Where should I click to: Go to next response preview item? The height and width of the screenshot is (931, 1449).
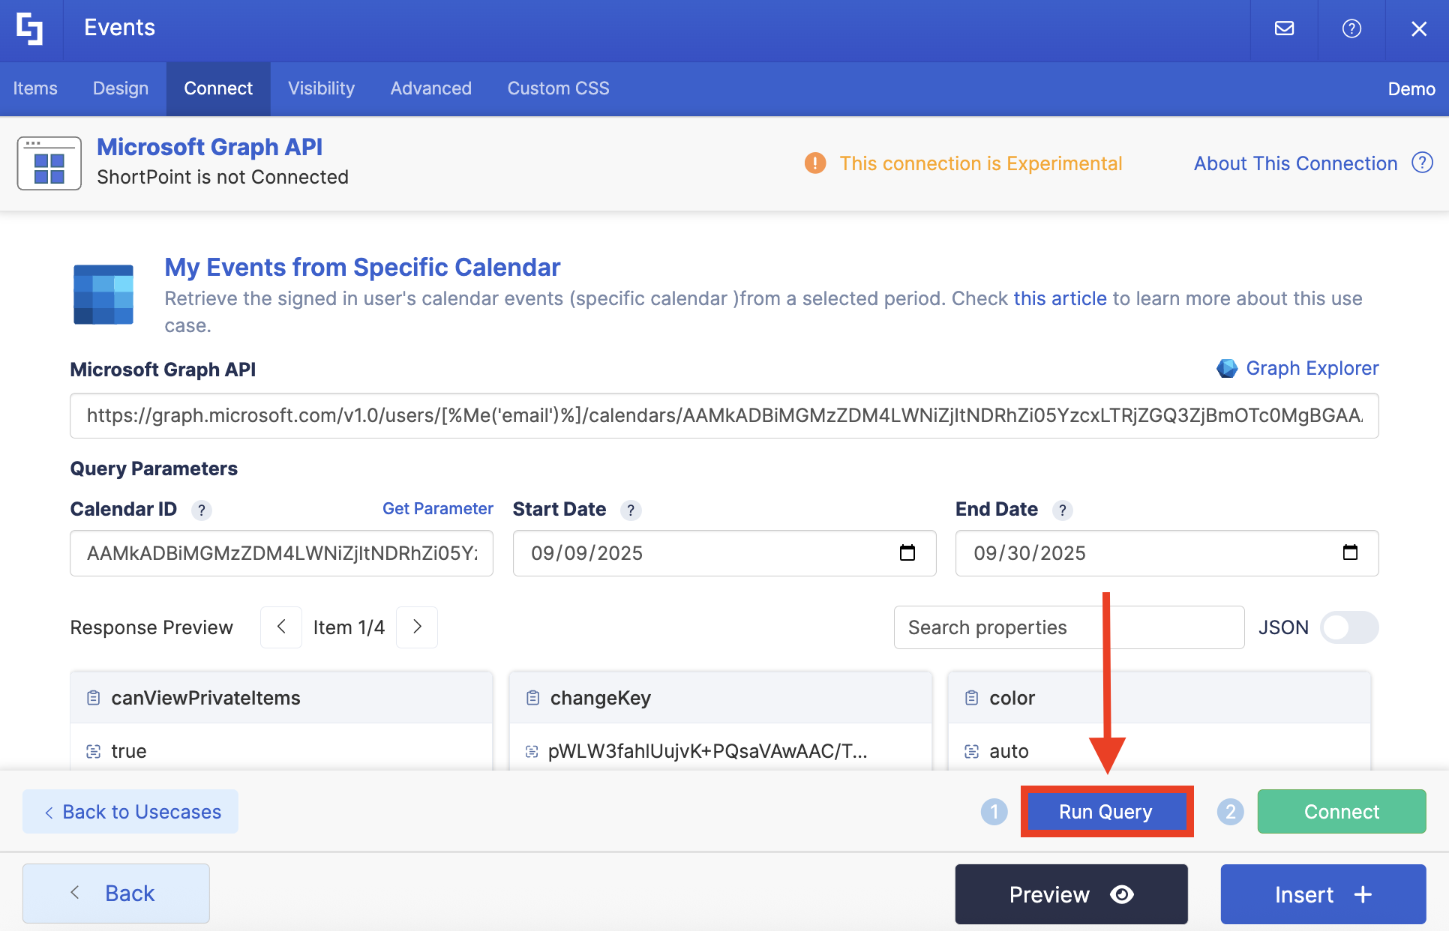click(x=417, y=627)
